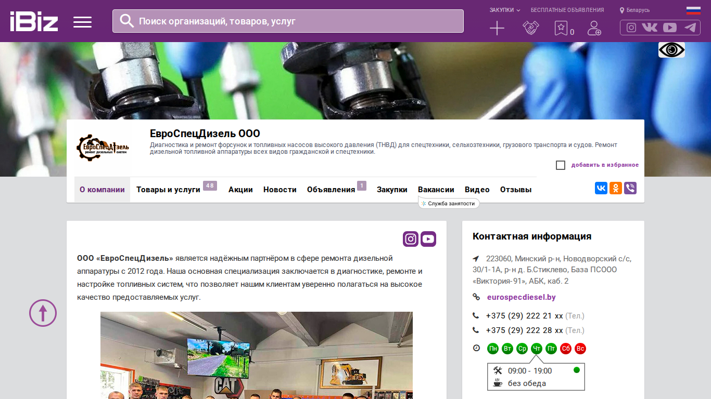Viewport: 711px width, 399px height.
Task: Click the user registration icon
Action: 594,28
